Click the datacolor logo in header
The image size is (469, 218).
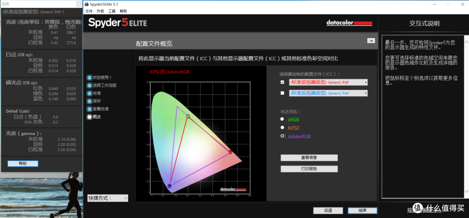point(349,23)
